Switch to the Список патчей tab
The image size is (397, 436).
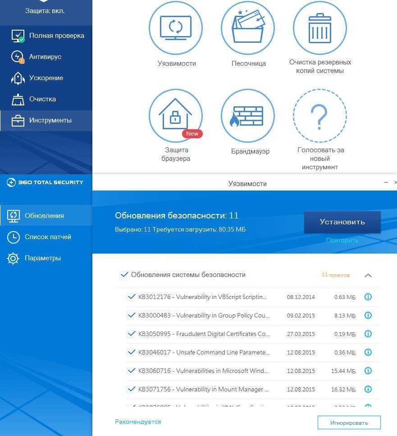click(x=48, y=237)
